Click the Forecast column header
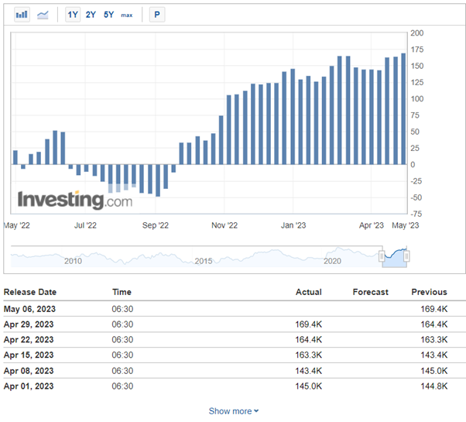The width and height of the screenshot is (466, 422). pos(370,292)
